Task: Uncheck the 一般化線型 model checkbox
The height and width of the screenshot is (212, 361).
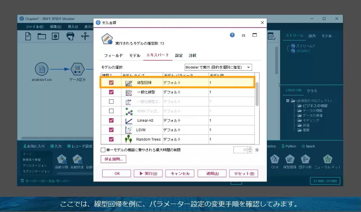Action: (111, 92)
